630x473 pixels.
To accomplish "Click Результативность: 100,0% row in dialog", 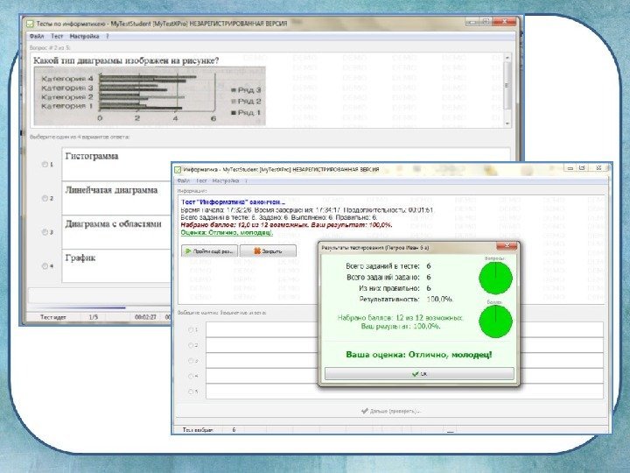I will 406,300.
